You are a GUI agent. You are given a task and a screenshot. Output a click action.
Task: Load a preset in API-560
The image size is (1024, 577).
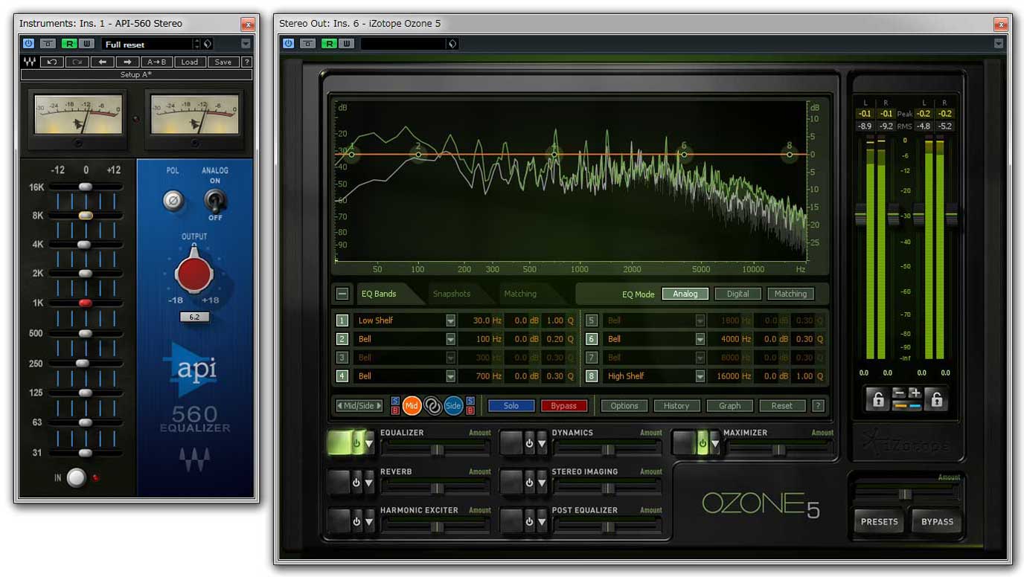tap(190, 62)
